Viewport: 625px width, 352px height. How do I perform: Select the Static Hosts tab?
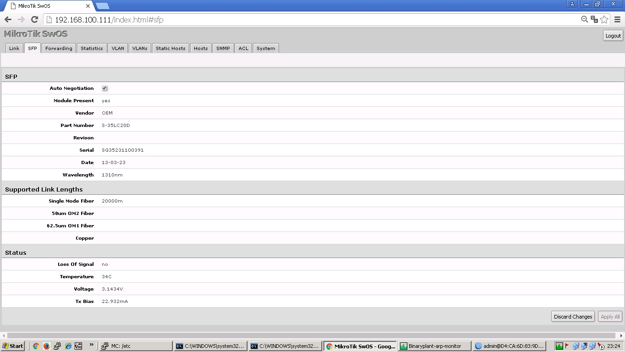(x=170, y=48)
